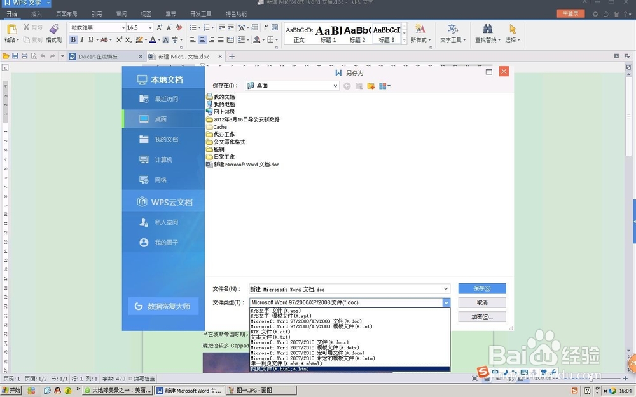Toggle Underline formatting
Screen dimensions: 636x397
[x=91, y=39]
